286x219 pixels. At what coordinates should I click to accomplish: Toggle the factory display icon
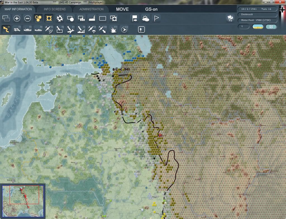92,18
